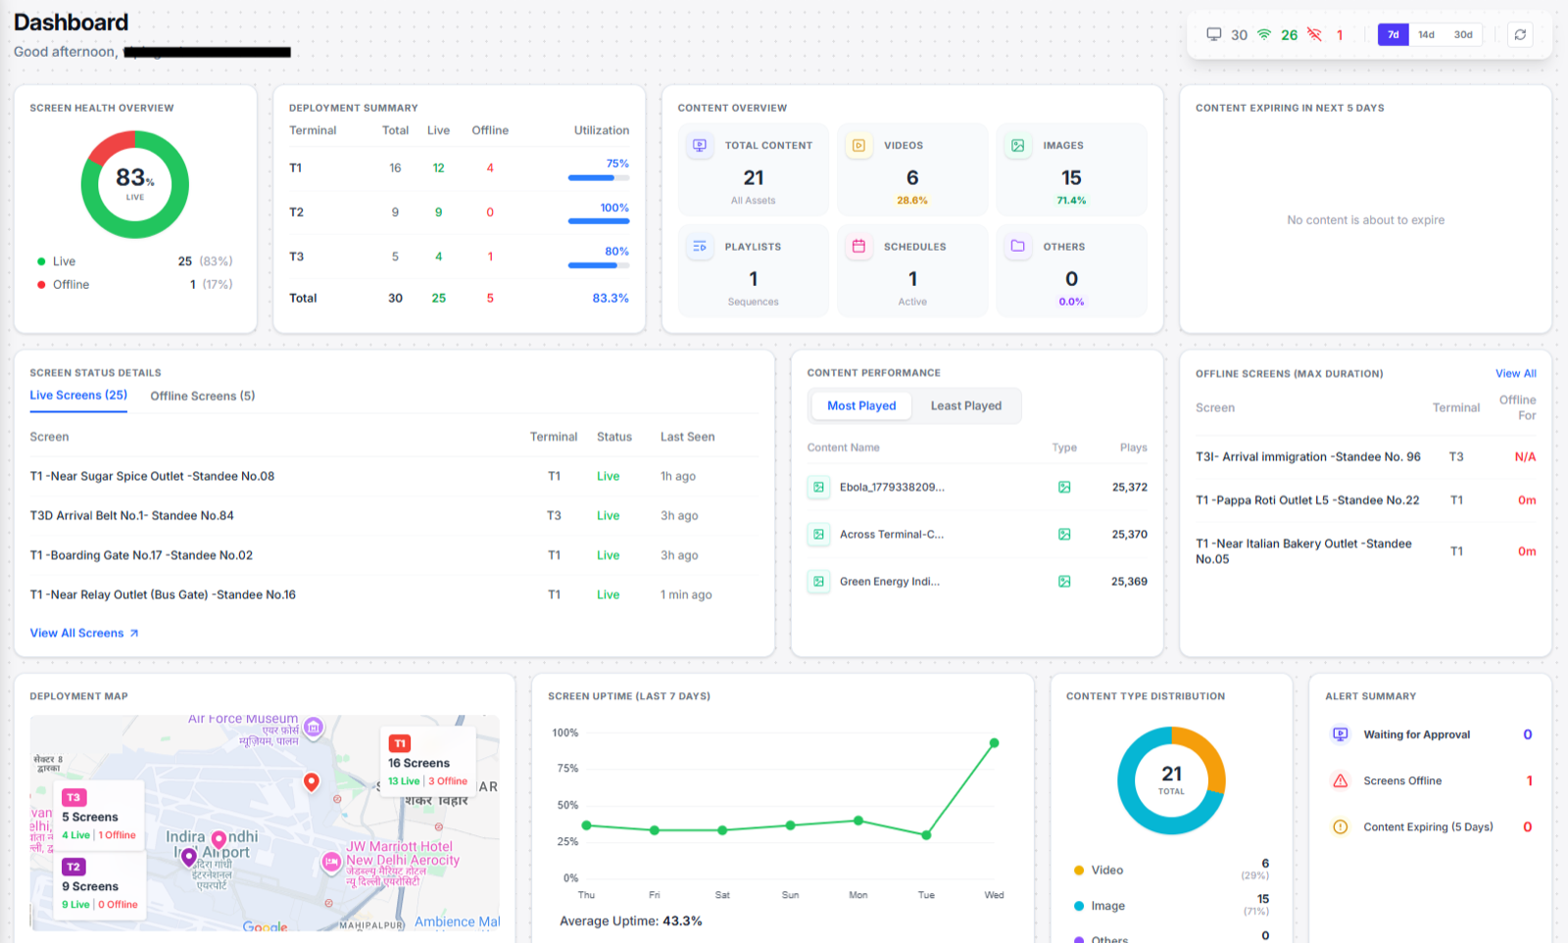Click the Schedules calendar icon
The width and height of the screenshot is (1568, 943).
(x=858, y=247)
